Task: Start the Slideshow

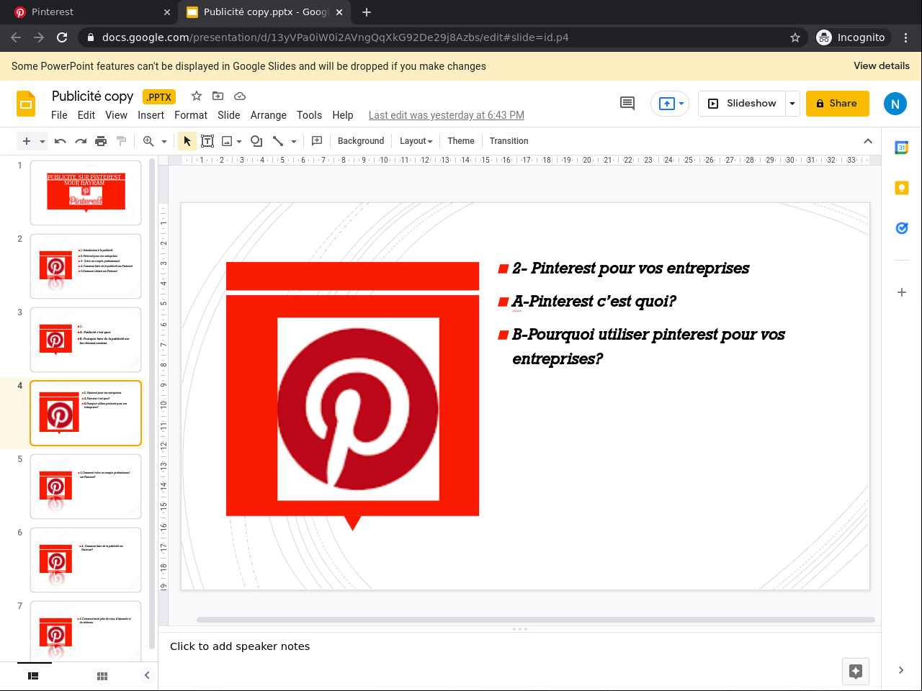Action: (742, 104)
